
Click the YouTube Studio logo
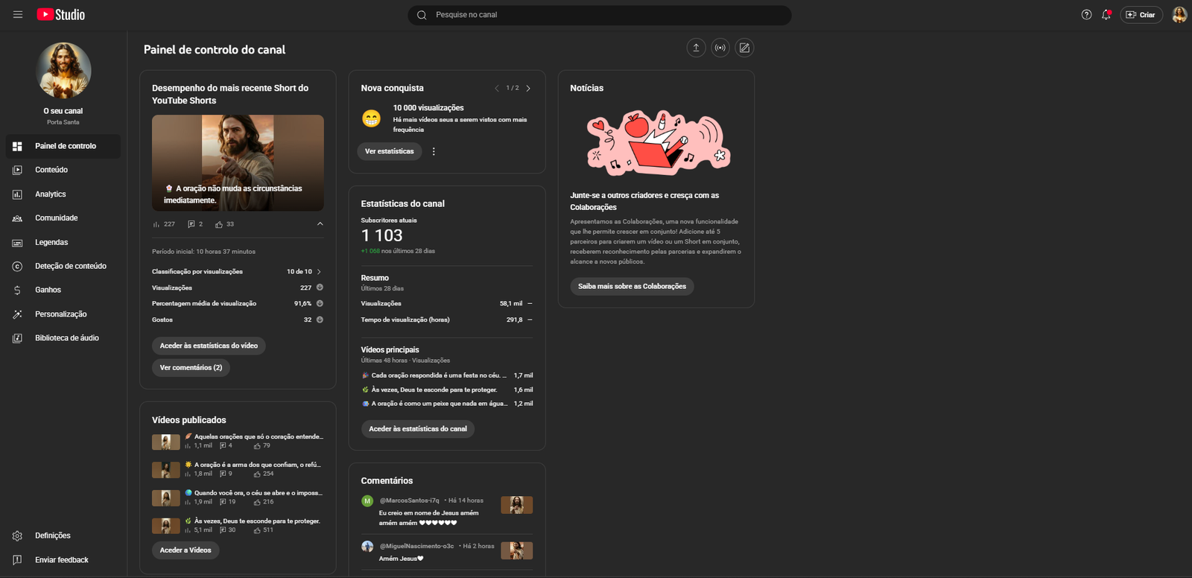(x=61, y=15)
